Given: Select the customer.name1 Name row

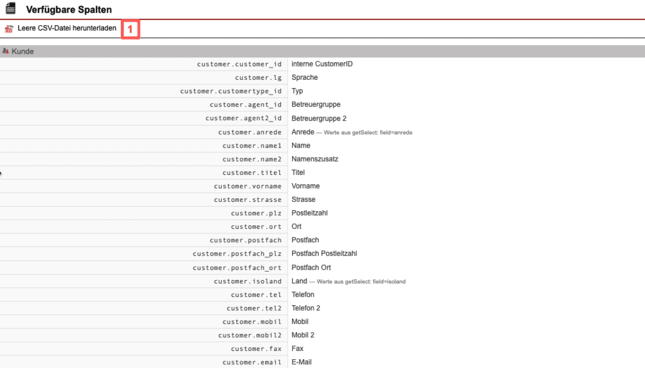Looking at the screenshot, I should pos(252,145).
